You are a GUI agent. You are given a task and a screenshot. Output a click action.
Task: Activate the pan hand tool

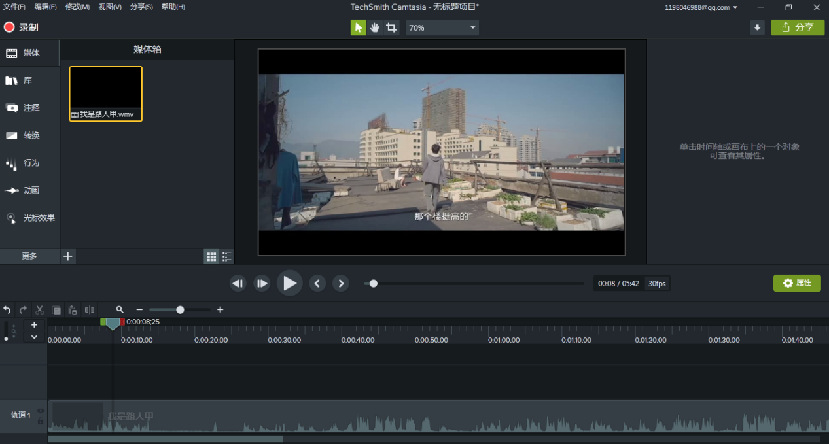point(375,27)
